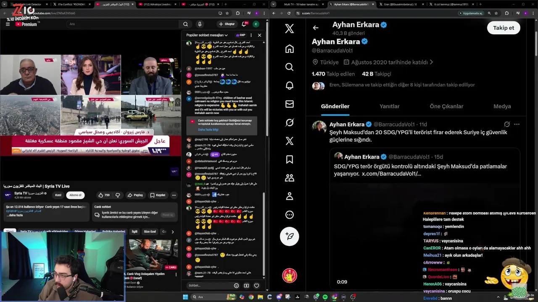Open Spotify from Windows taskbar
The height and width of the screenshot is (302, 538).
click(325, 297)
